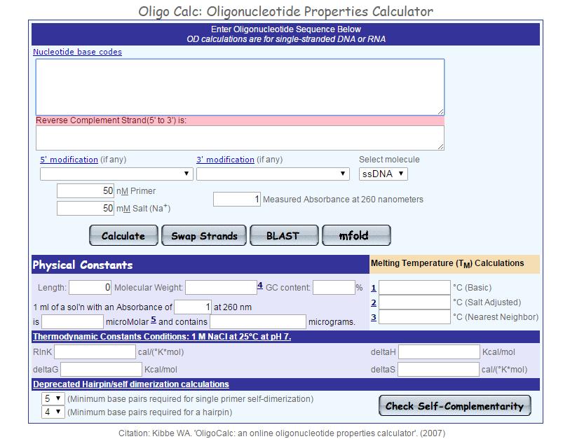Click the deltaG value field
This screenshot has height=439, width=570.
(101, 369)
